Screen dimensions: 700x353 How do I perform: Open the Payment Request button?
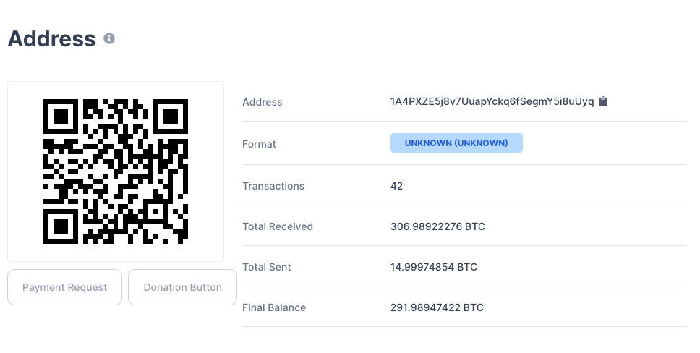65,287
